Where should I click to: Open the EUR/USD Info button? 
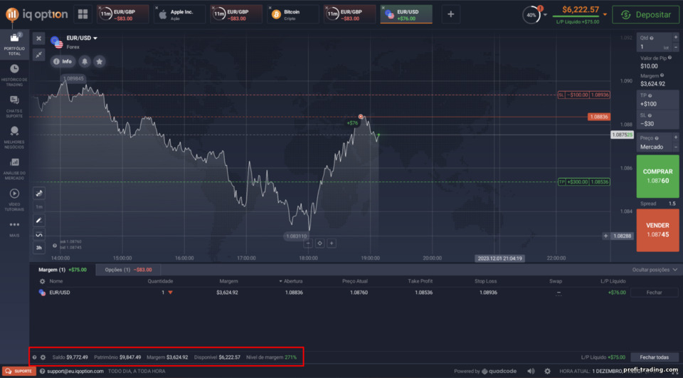coord(63,61)
